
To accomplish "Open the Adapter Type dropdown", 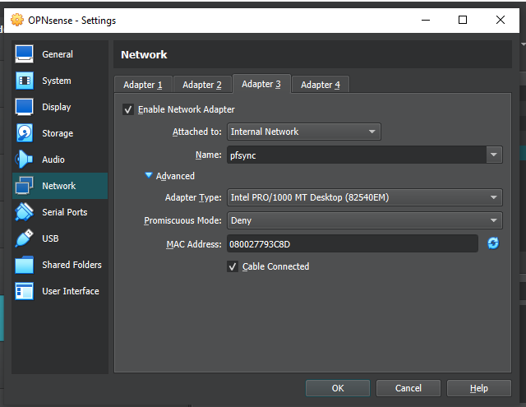I will click(x=365, y=197).
